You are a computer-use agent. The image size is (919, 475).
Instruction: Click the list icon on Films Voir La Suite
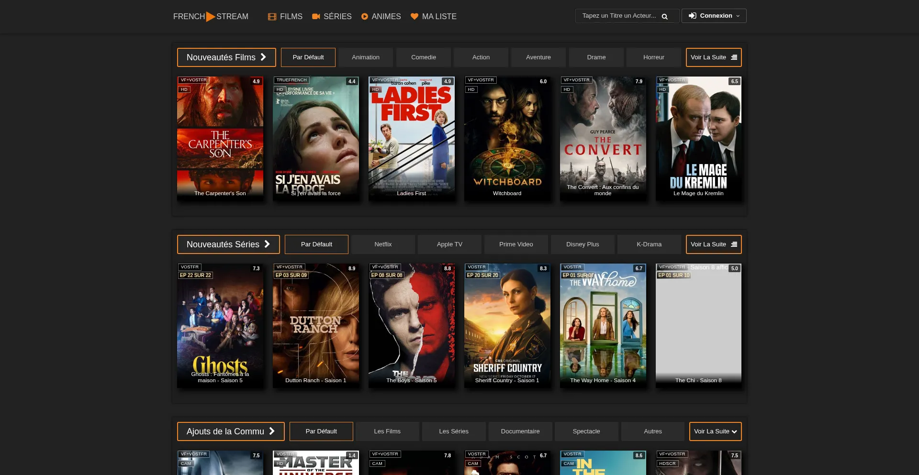(x=734, y=57)
